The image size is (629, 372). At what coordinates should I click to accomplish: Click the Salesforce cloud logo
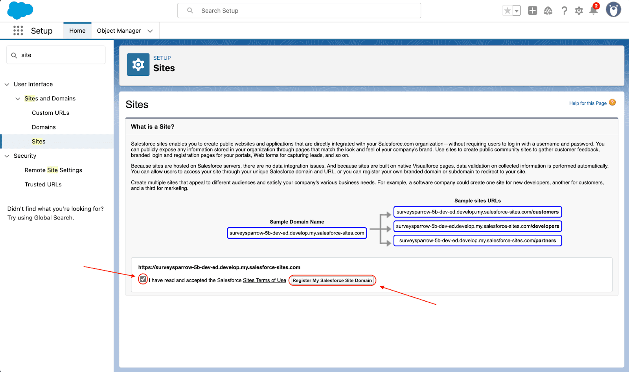(x=20, y=10)
